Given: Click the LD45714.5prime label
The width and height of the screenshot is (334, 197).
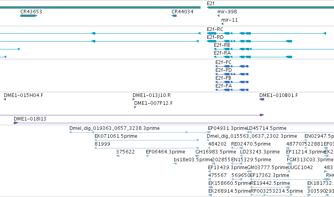Looking at the screenshot, I should [266, 128].
